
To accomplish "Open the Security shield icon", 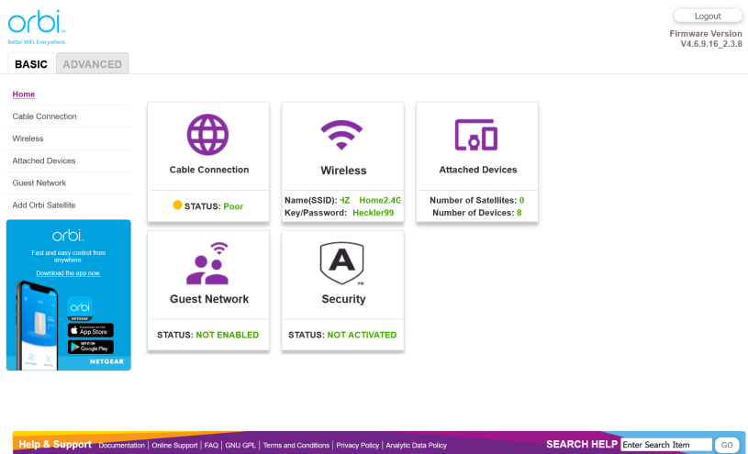I will coord(342,262).
